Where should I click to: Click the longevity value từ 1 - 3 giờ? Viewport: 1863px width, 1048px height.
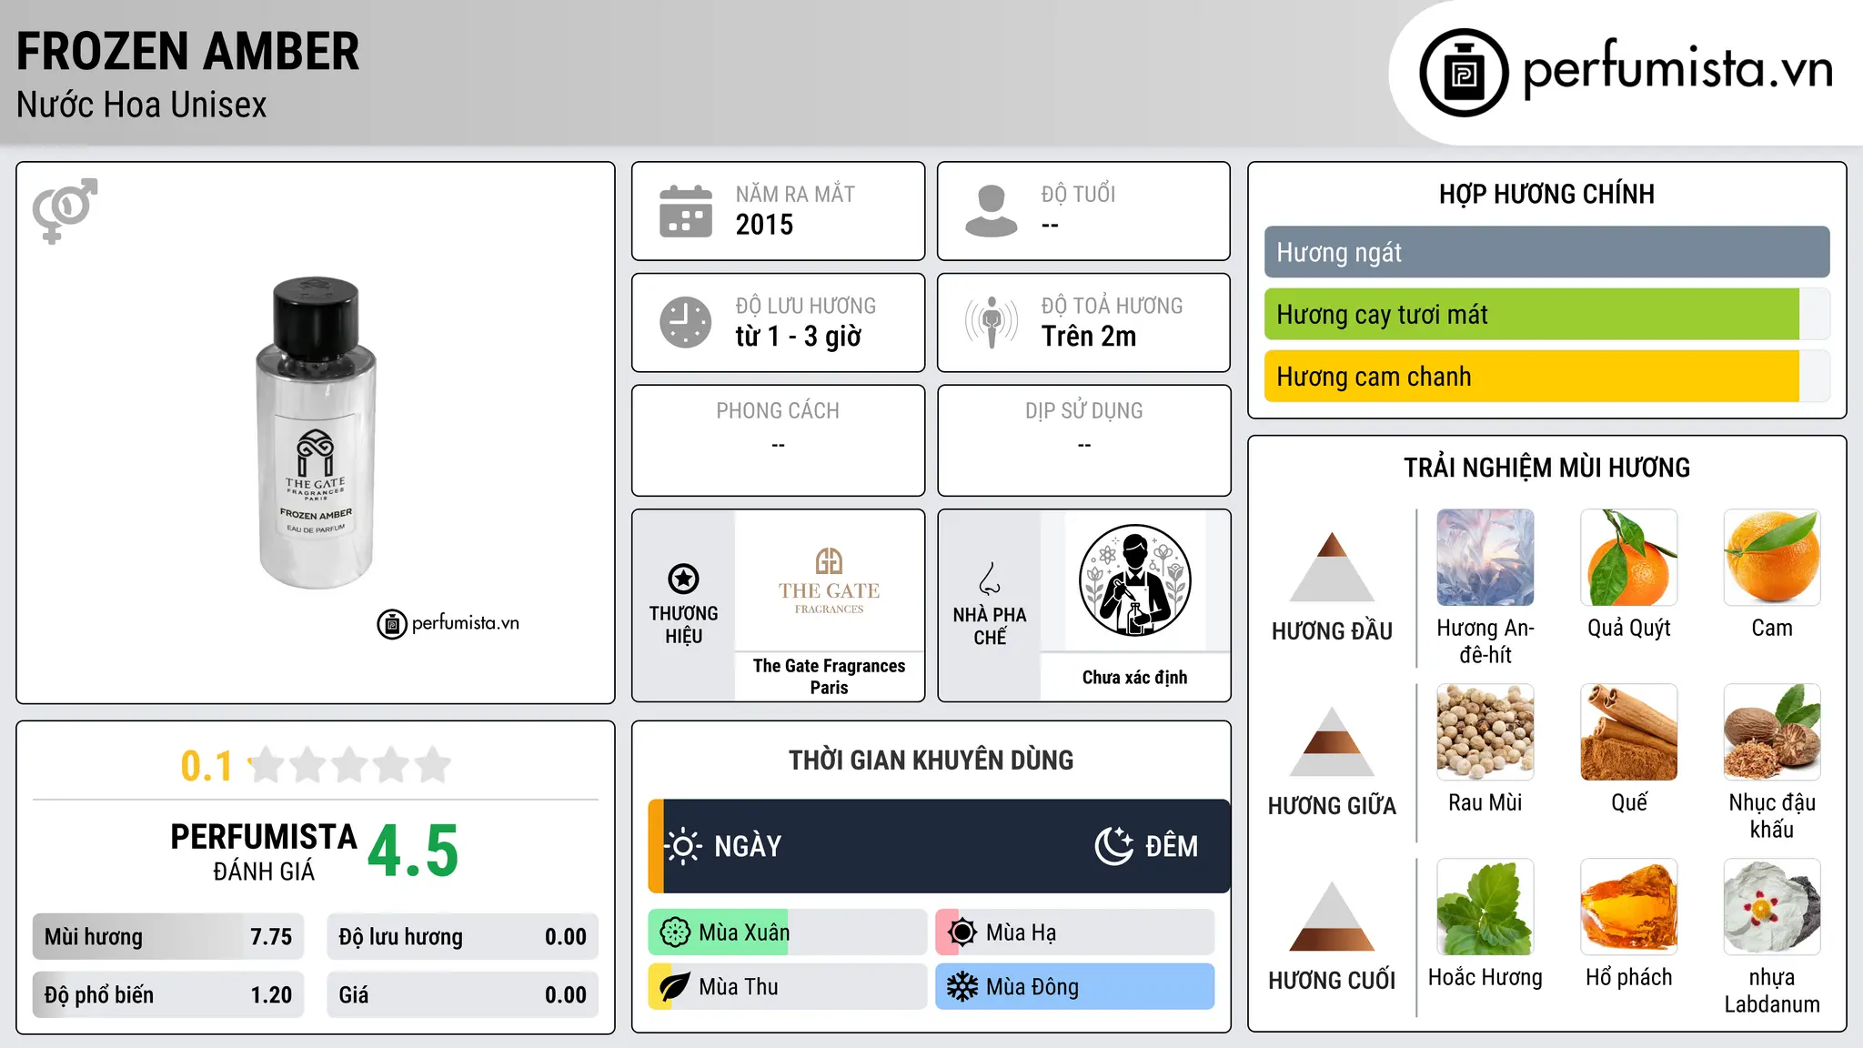point(798,337)
